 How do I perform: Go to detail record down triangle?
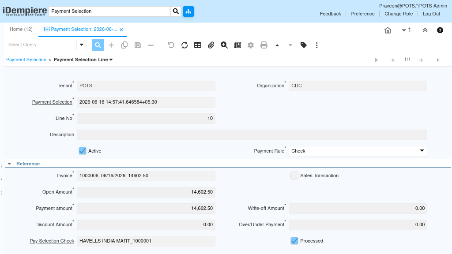[x=290, y=45]
